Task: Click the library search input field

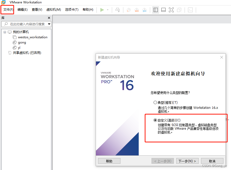Action: (26, 24)
